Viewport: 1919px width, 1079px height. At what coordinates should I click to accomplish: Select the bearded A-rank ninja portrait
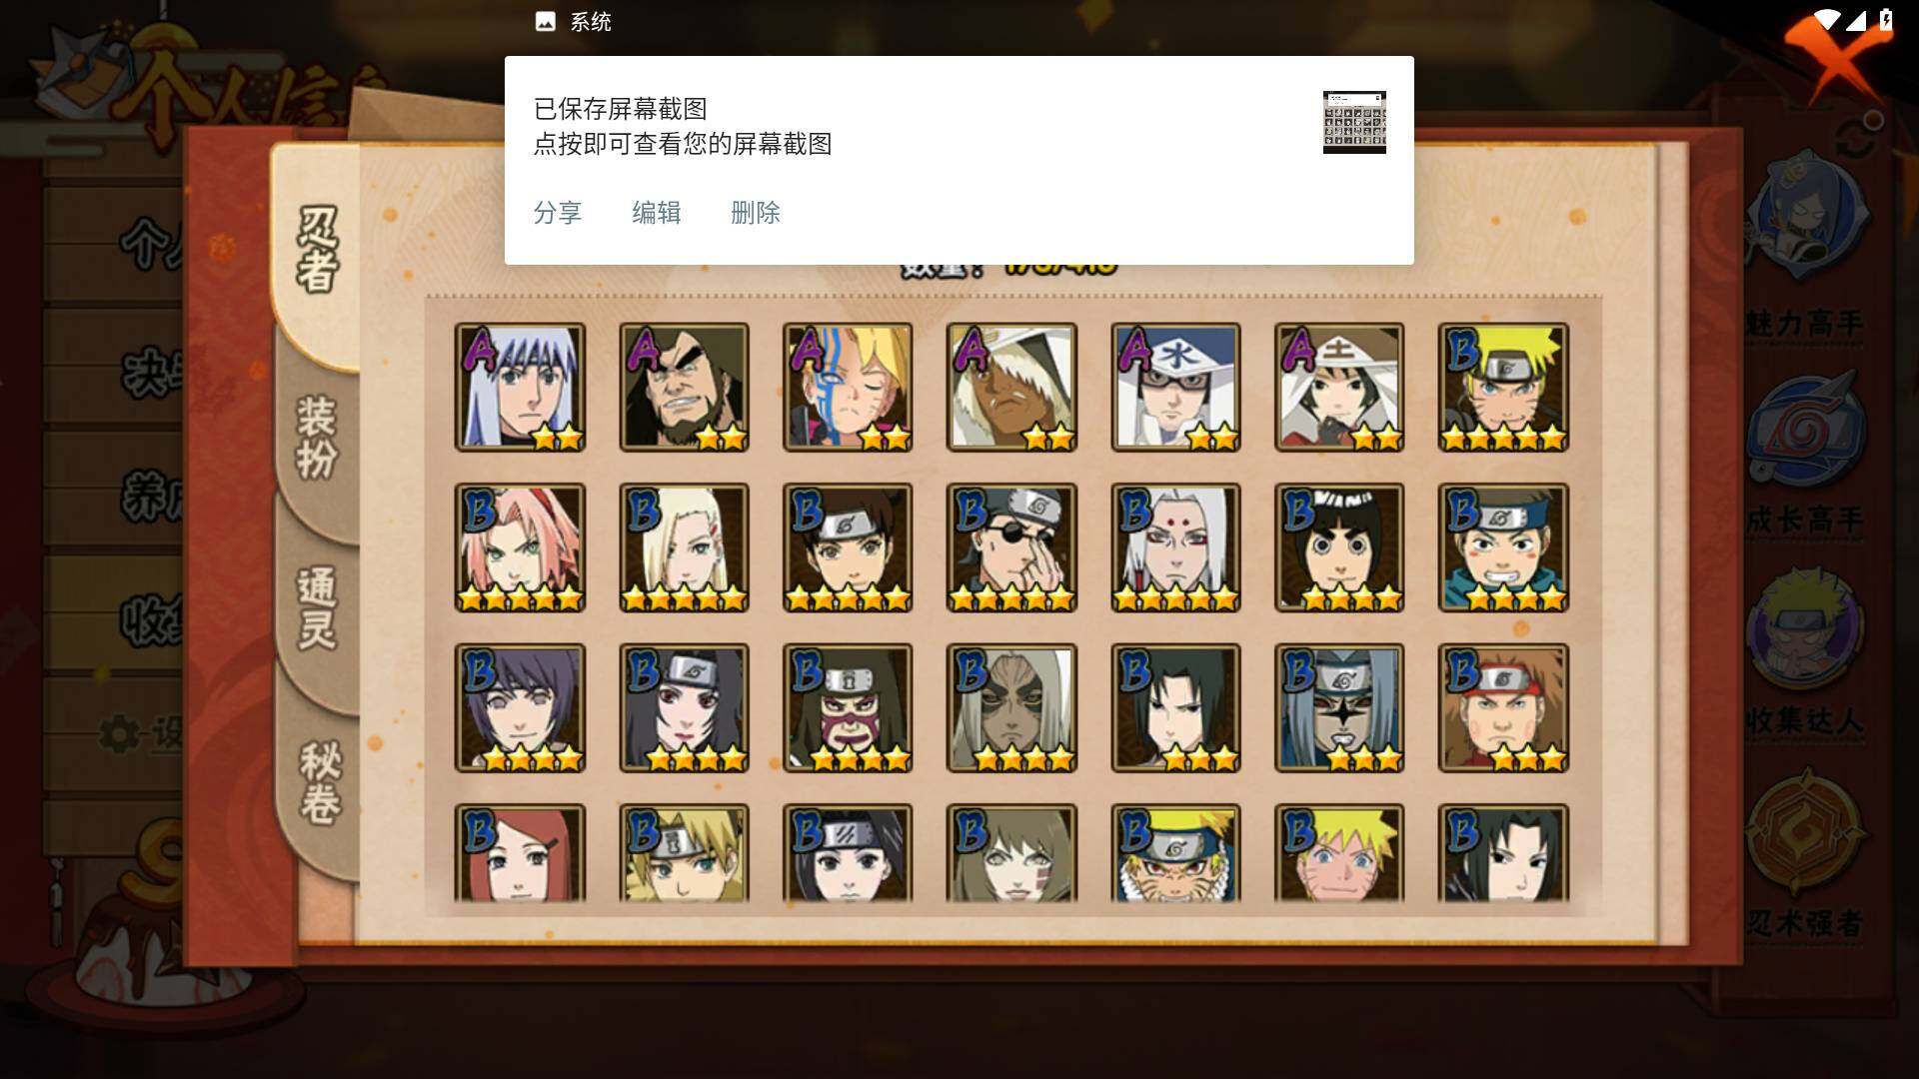pos(684,387)
